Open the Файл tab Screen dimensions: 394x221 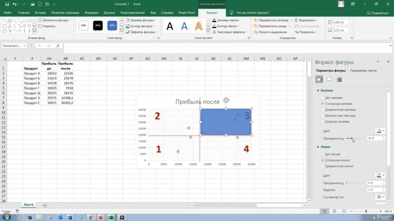(7, 12)
